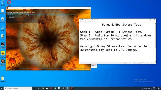Open the Mail app on taskbar
This screenshot has width=161, height=90.
(47, 88)
